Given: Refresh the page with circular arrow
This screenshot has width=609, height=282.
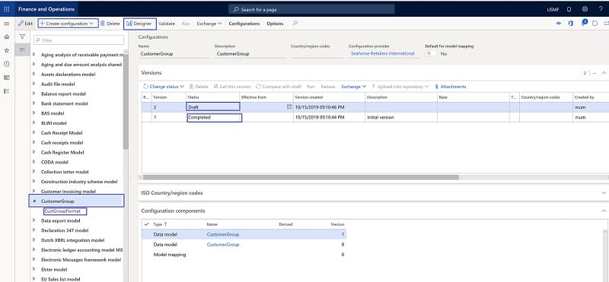Looking at the screenshot, I should (x=595, y=24).
